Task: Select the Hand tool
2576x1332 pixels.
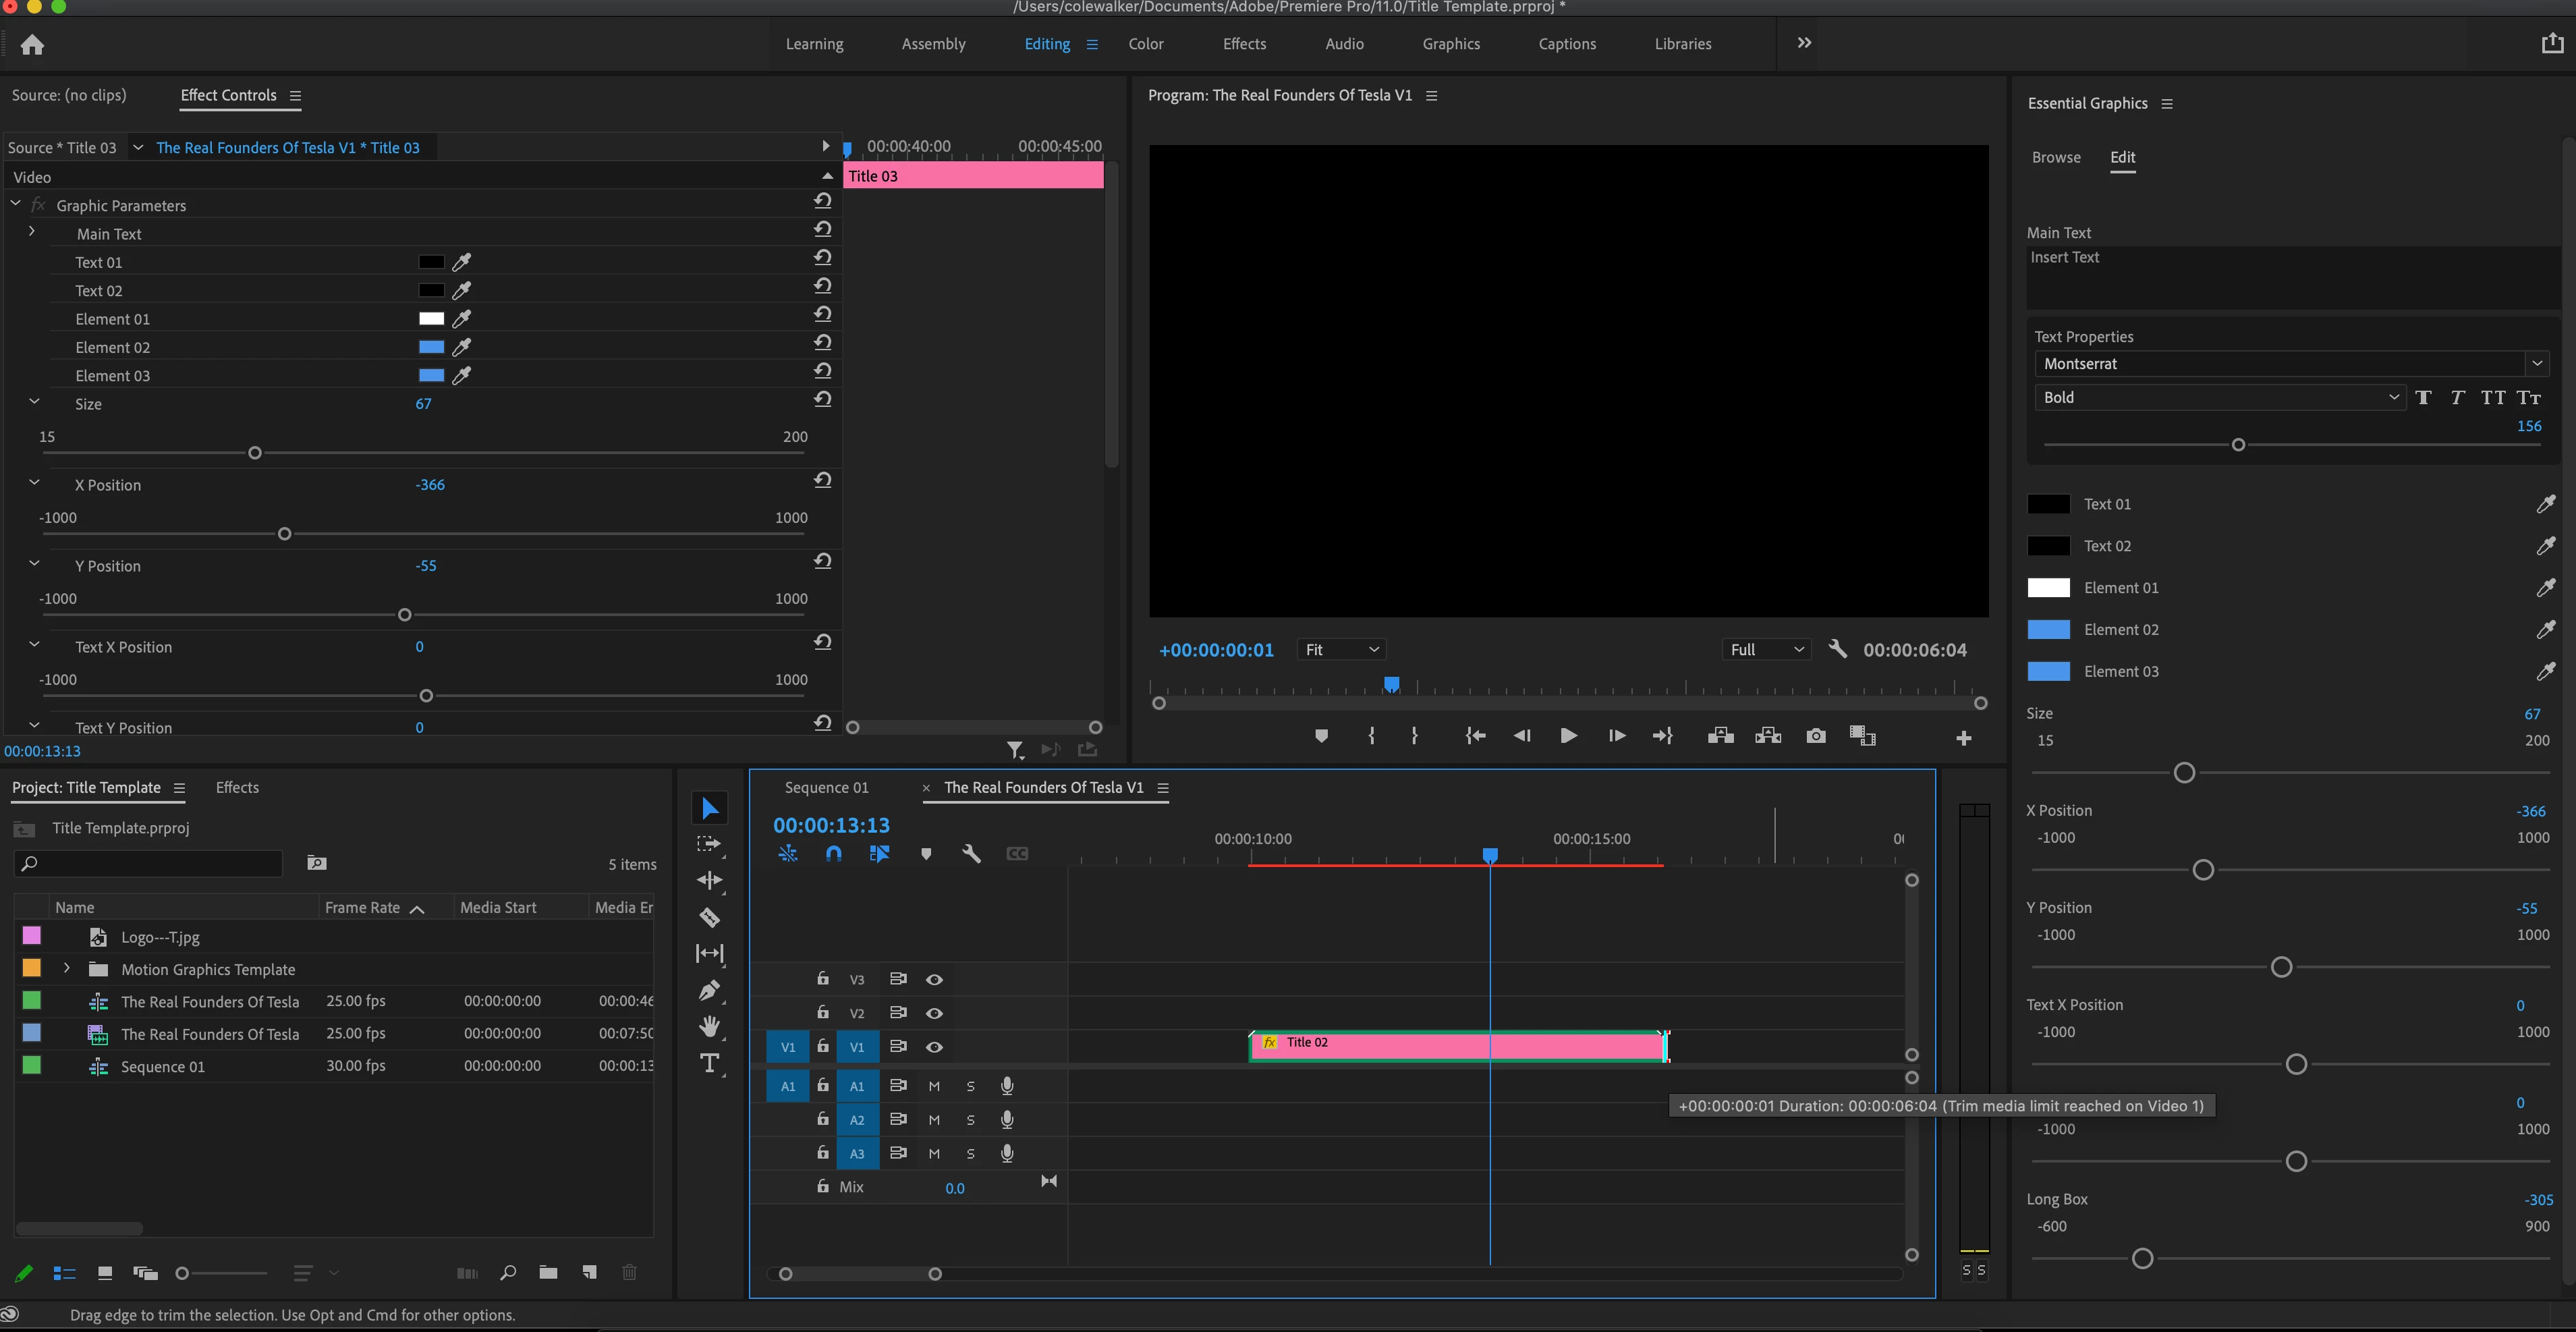Action: pyautogui.click(x=709, y=1026)
